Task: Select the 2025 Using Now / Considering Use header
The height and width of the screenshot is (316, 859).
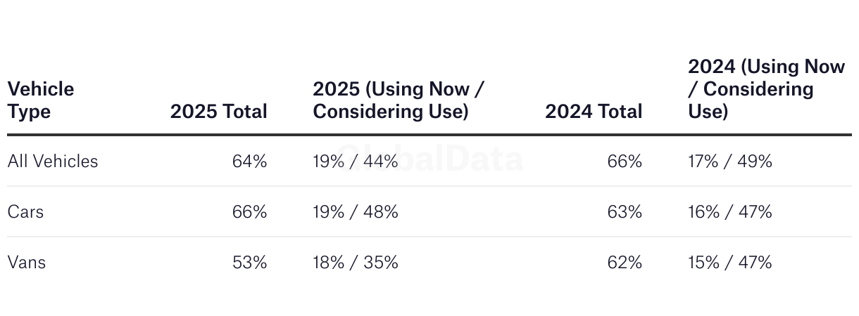Action: point(399,100)
